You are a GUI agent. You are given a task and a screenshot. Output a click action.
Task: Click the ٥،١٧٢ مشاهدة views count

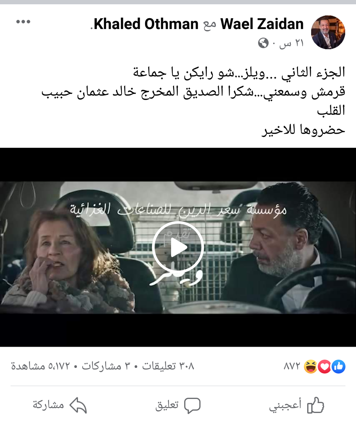(x=41, y=366)
